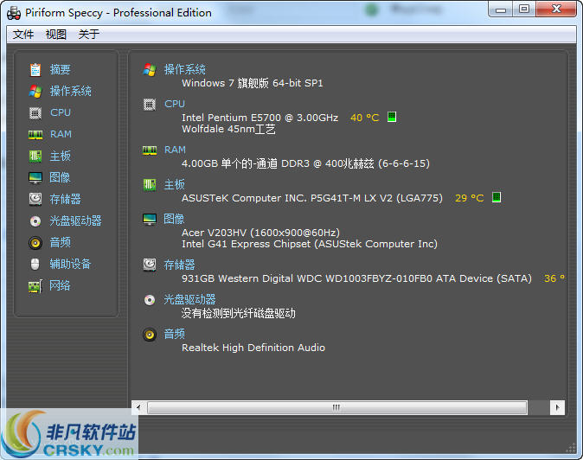Click the text Intel Pentium E5700 @ 3.00GHz
The height and width of the screenshot is (460, 583).
coord(259,118)
